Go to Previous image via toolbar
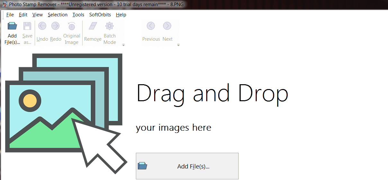 (x=151, y=26)
